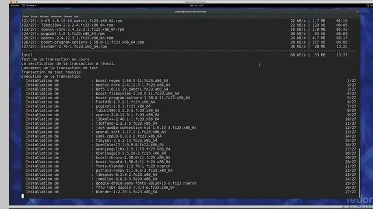Click the total size 53 MB value
Viewport: 373px width, 209px height.
coord(319,55)
